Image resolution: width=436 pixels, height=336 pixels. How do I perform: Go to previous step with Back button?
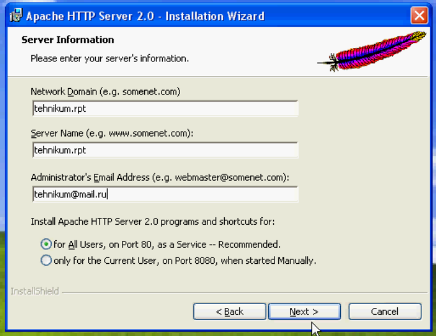coord(230,312)
